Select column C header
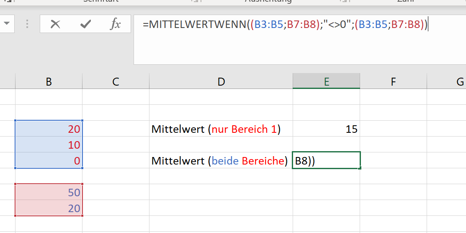The width and height of the screenshot is (466, 233). click(116, 82)
